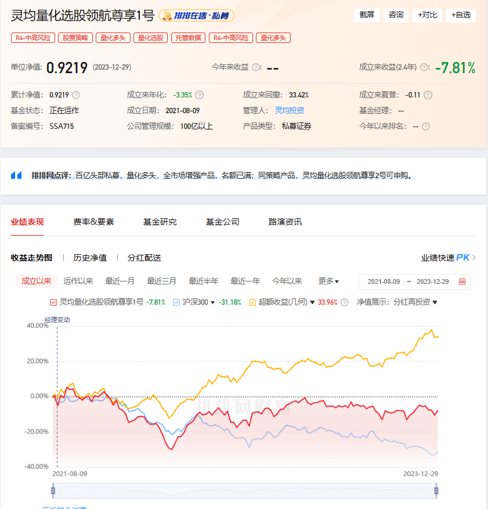Click the right handle of chart range slider

point(436,490)
